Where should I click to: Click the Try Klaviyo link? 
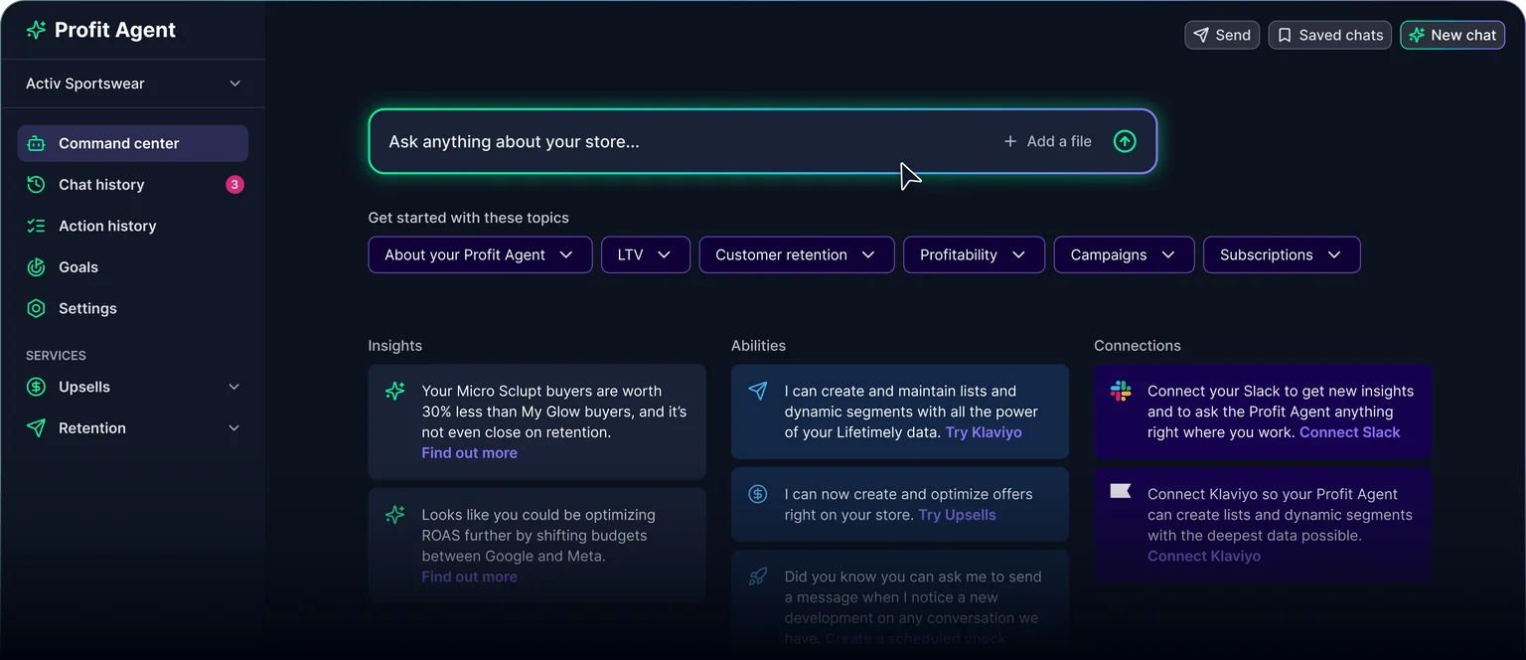(984, 432)
